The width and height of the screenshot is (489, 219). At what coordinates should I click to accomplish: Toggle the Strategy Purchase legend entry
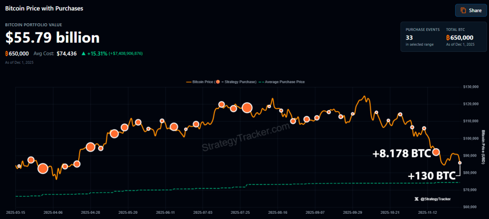[240, 82]
